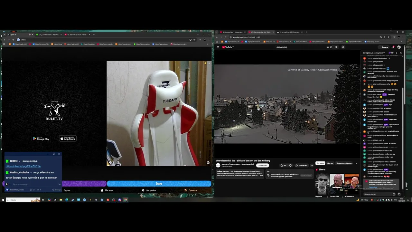Select the Все видео filter chip
The height and width of the screenshot is (232, 412).
tap(320, 163)
